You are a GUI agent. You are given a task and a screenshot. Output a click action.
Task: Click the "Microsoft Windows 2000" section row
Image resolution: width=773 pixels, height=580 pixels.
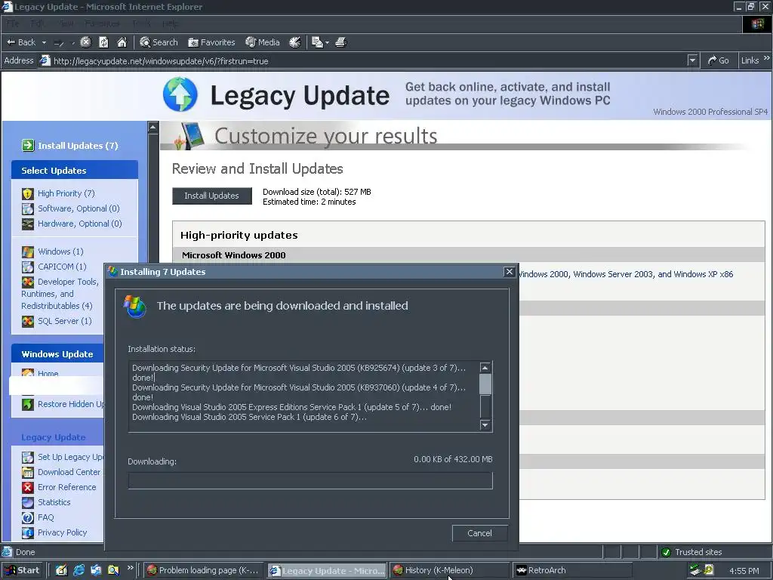click(468, 255)
